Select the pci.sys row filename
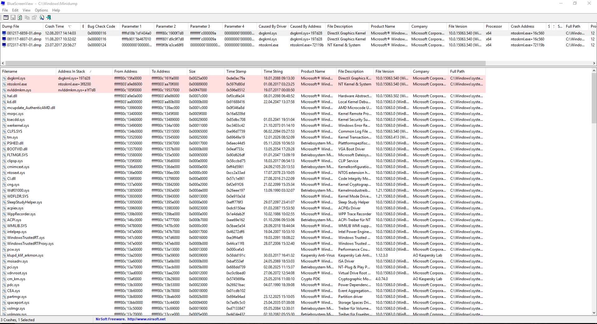 coord(12,267)
